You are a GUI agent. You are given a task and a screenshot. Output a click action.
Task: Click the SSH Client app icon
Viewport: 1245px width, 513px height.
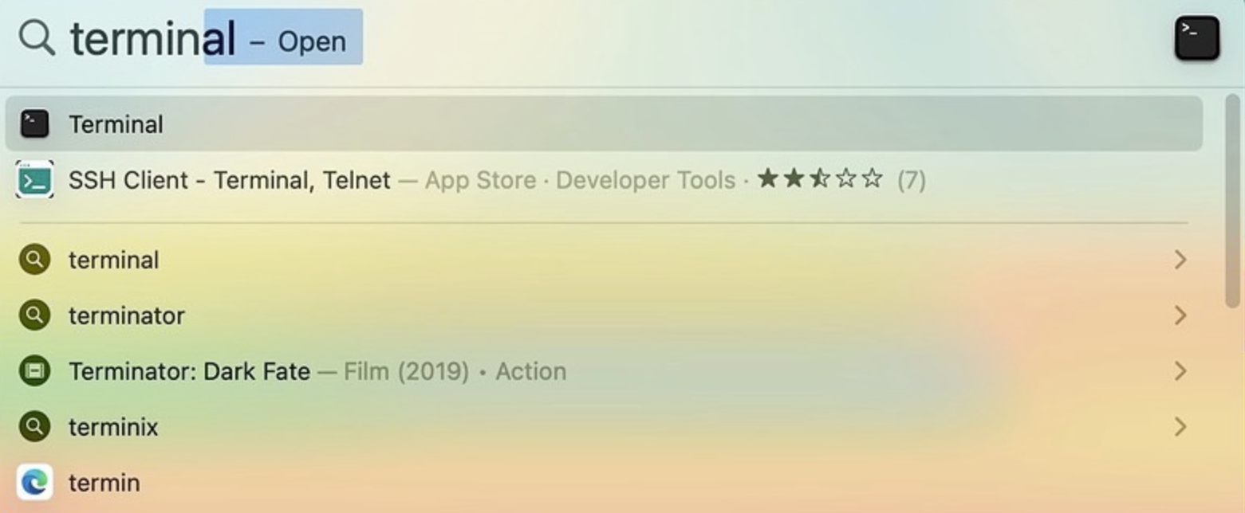point(34,180)
